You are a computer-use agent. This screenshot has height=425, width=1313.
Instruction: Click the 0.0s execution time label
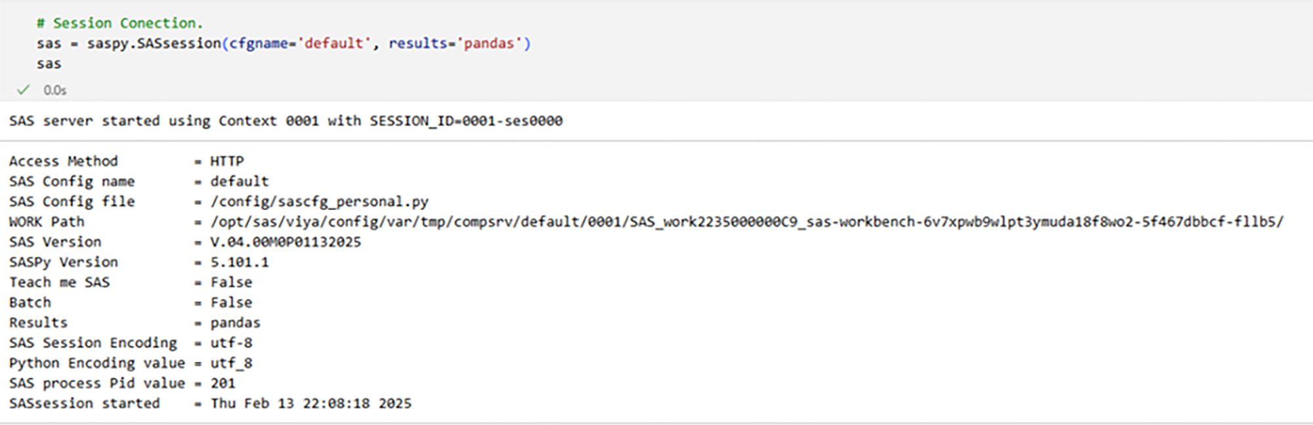[55, 91]
